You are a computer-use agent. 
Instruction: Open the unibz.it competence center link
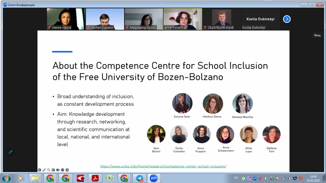[163, 166]
